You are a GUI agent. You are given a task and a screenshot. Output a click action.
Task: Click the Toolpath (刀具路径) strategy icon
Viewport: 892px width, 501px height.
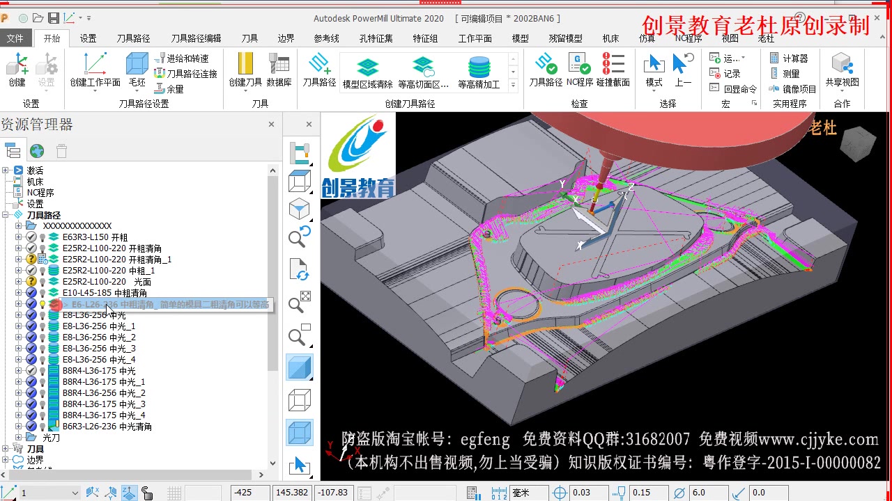click(x=319, y=70)
